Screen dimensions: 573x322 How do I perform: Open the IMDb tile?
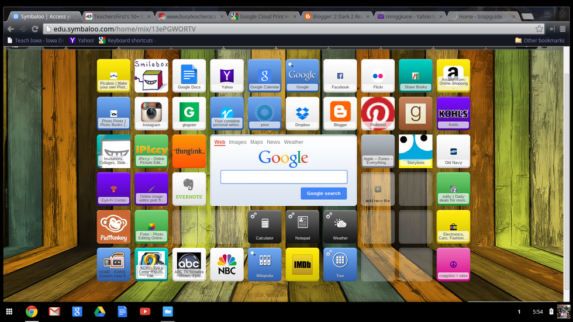(302, 264)
